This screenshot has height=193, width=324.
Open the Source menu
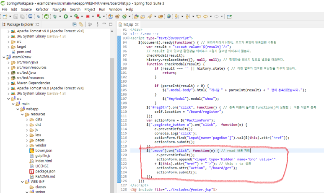26,10
